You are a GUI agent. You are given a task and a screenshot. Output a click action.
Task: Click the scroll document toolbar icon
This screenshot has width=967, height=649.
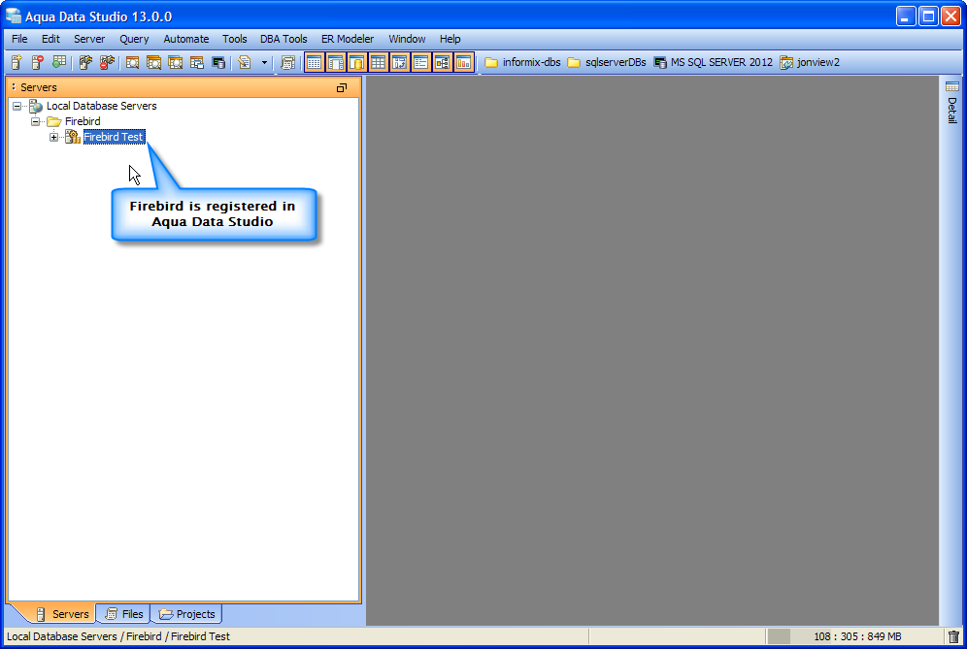pyautogui.click(x=287, y=62)
